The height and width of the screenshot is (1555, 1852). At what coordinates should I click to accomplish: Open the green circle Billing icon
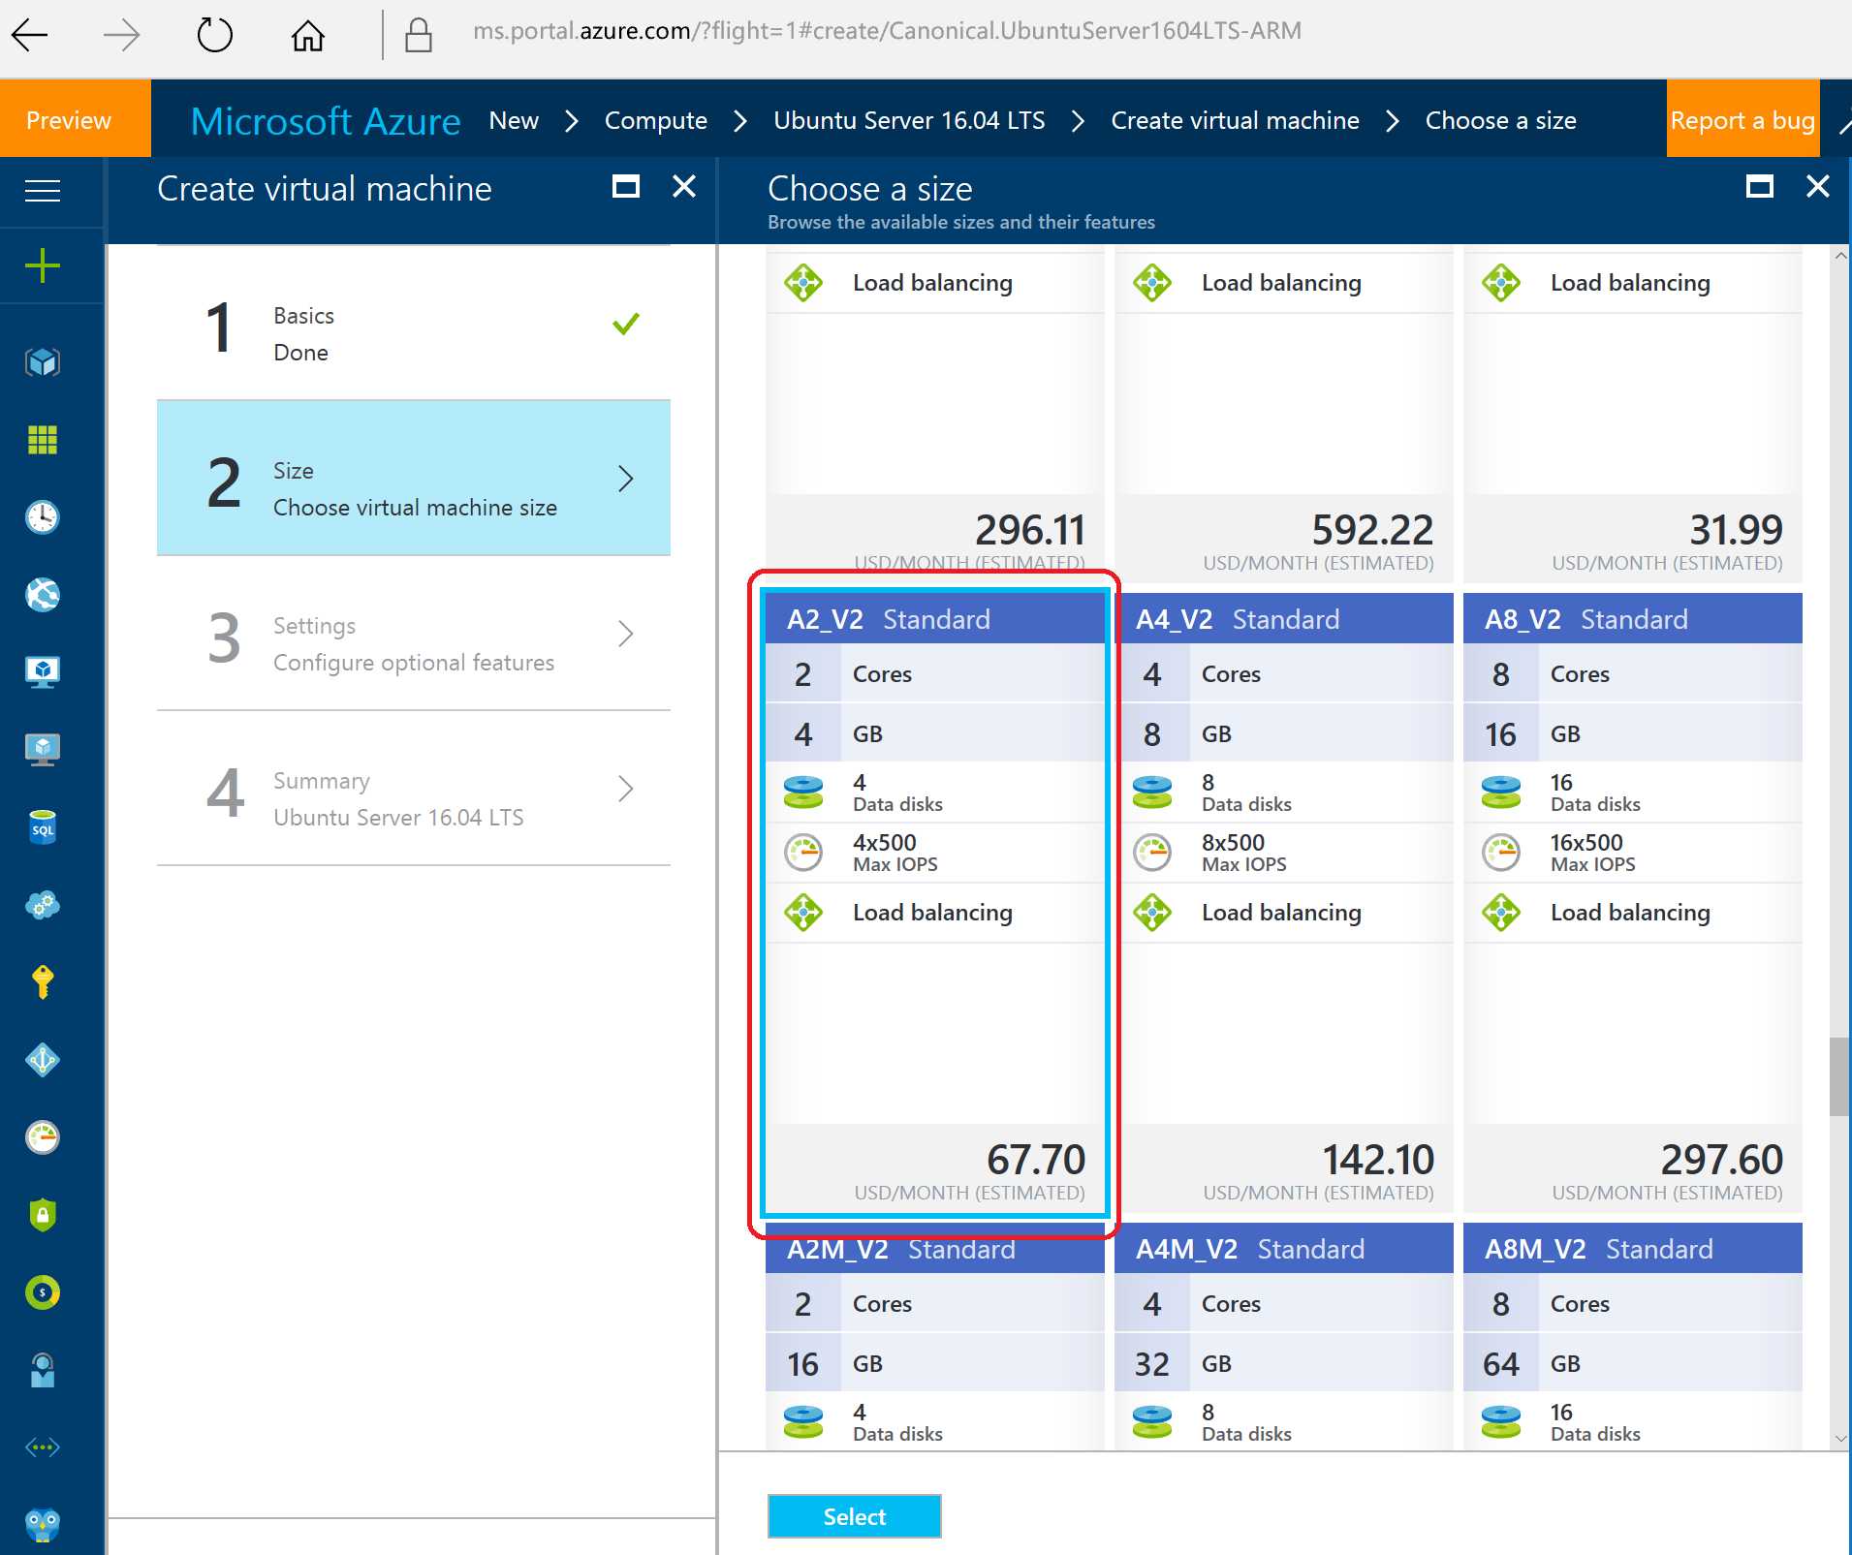[x=43, y=1292]
